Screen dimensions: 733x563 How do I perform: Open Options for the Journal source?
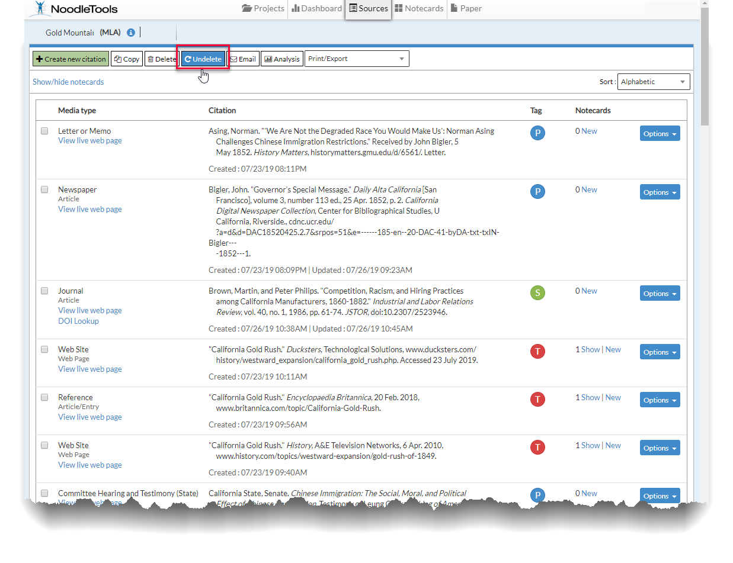click(660, 293)
